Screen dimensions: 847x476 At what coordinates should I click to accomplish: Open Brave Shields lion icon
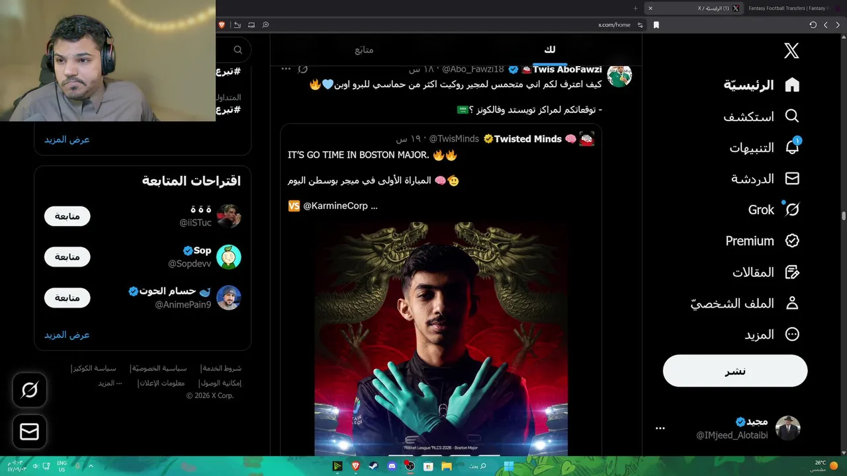(222, 24)
